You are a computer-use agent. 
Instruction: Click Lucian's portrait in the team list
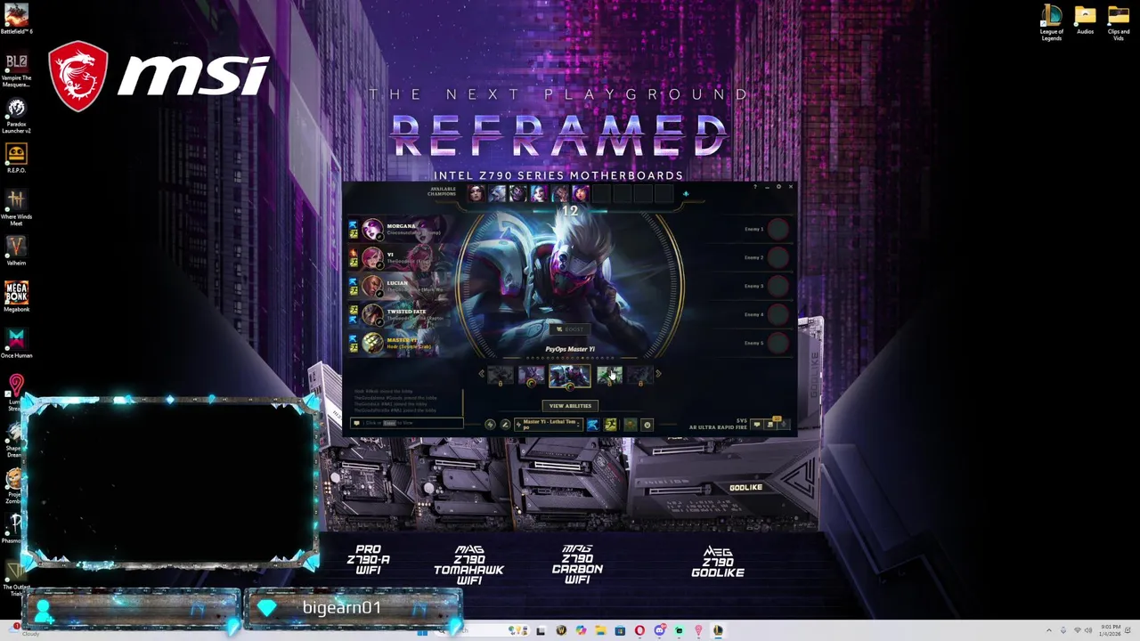(372, 286)
